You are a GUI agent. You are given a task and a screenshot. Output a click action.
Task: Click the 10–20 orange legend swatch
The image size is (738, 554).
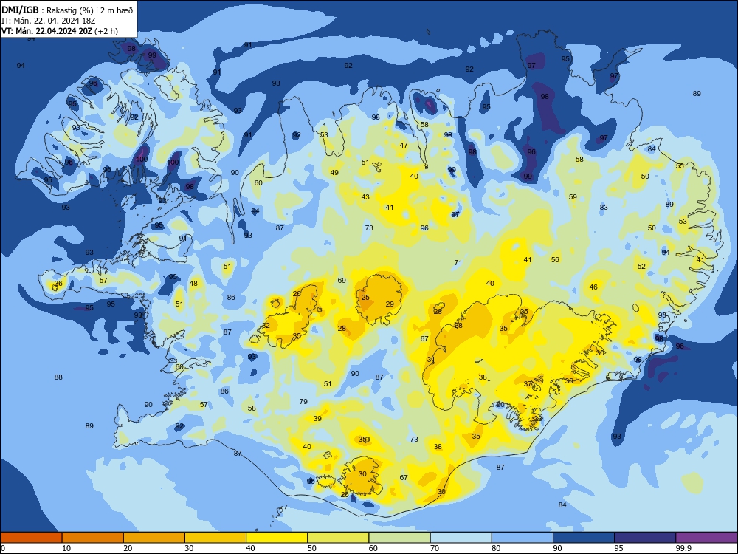pos(93,538)
